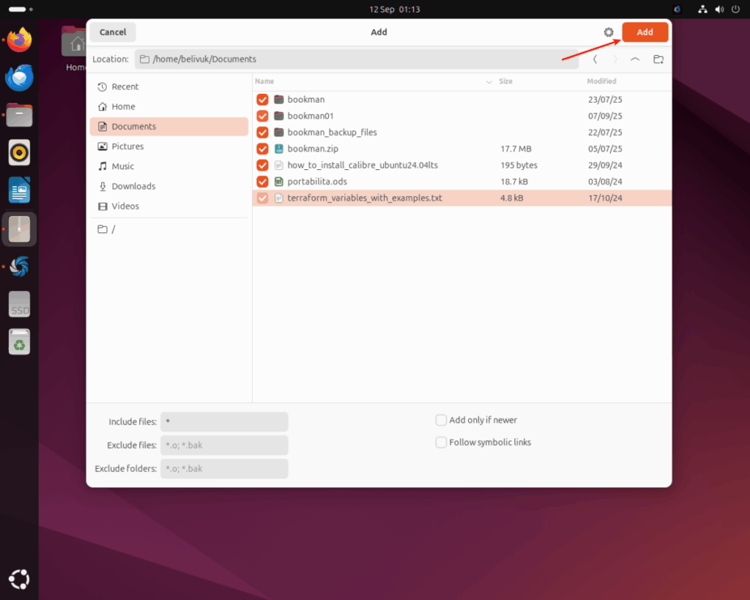750x600 pixels.
Task: Select the bookman_backup_files name
Action: [332, 132]
